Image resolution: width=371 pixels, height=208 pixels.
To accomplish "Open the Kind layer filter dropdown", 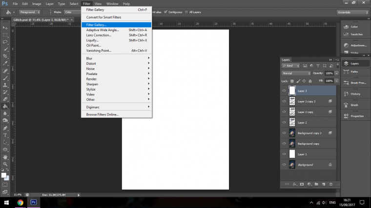I will tap(291, 66).
